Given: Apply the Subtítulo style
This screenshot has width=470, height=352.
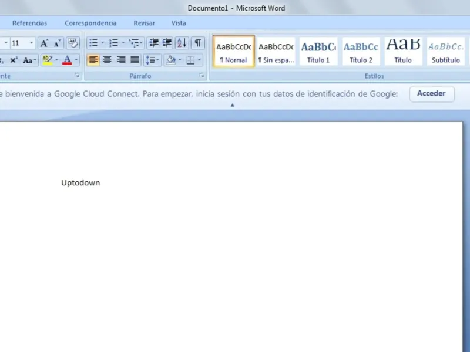Looking at the screenshot, I should tap(446, 51).
